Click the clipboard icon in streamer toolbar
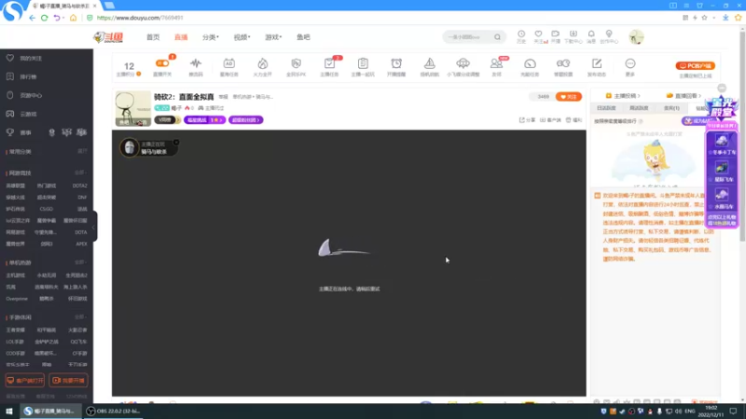Screen dimensions: 746x419 pos(363,63)
